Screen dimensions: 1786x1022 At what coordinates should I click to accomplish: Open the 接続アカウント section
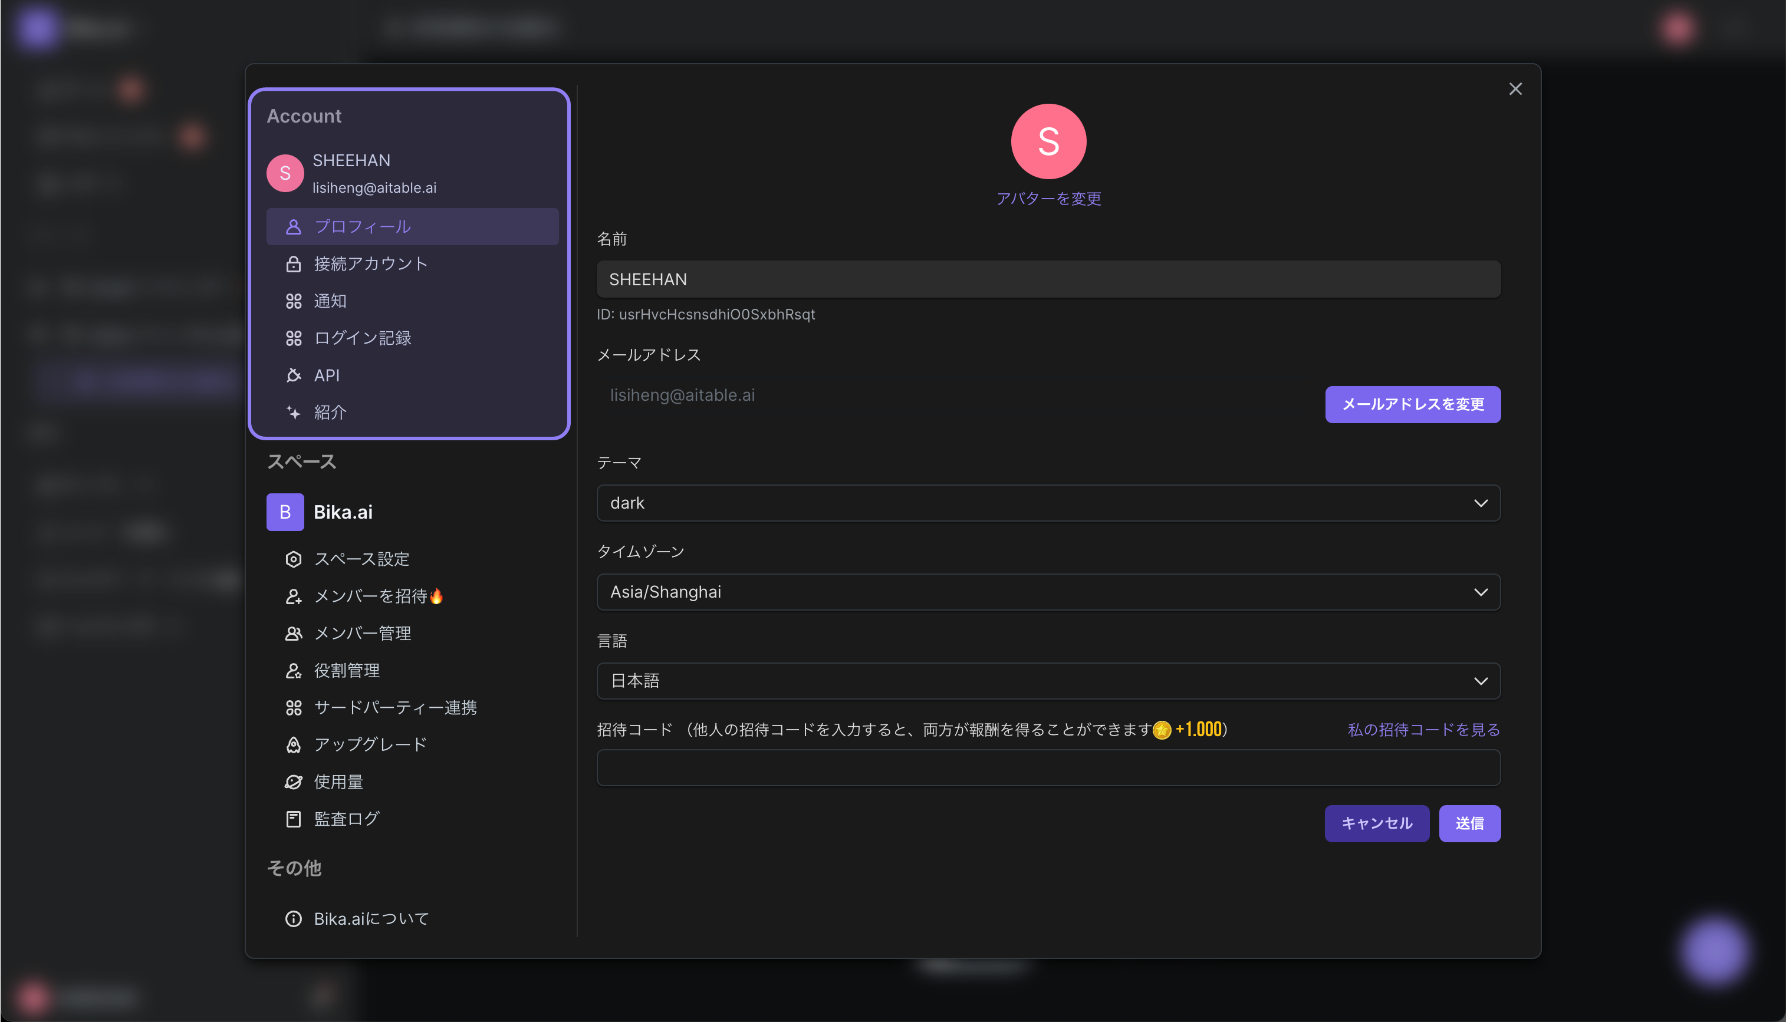point(412,264)
